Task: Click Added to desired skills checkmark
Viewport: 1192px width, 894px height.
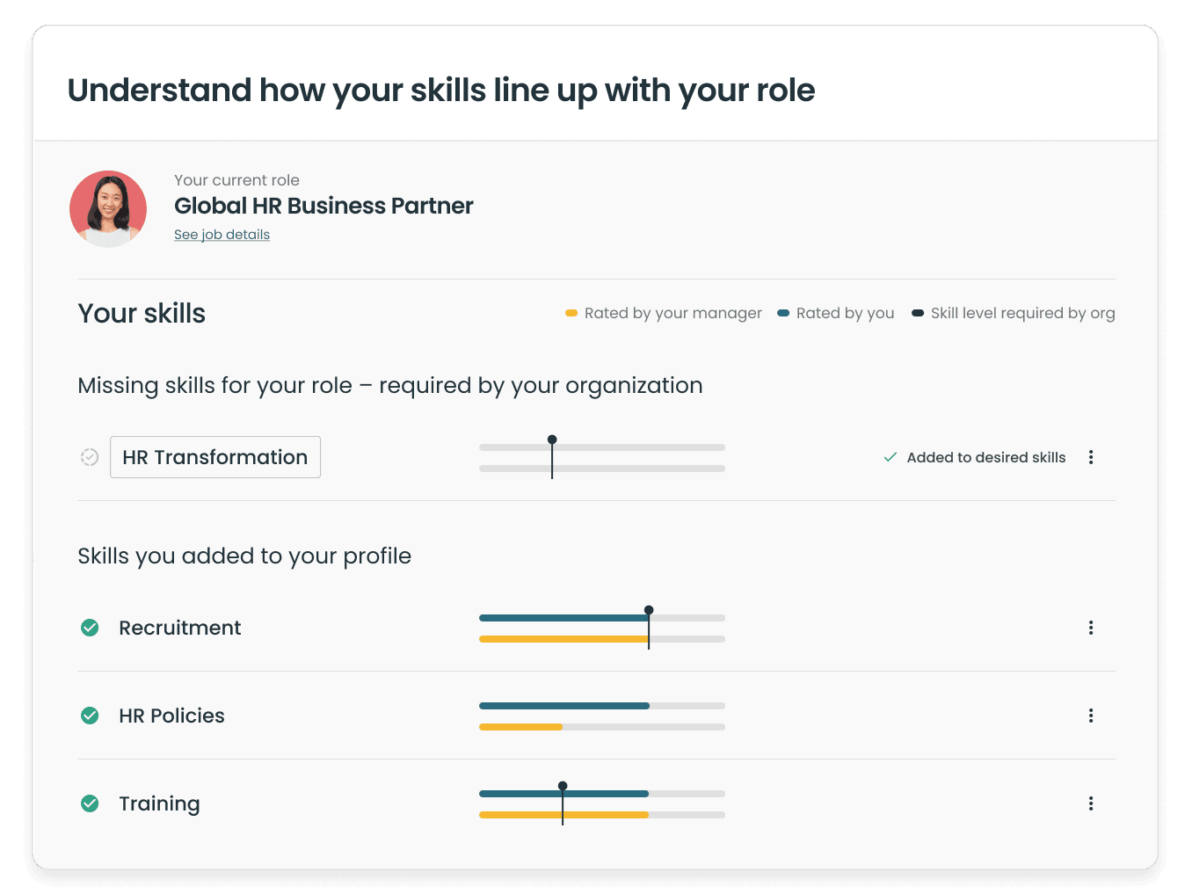Action: click(890, 457)
